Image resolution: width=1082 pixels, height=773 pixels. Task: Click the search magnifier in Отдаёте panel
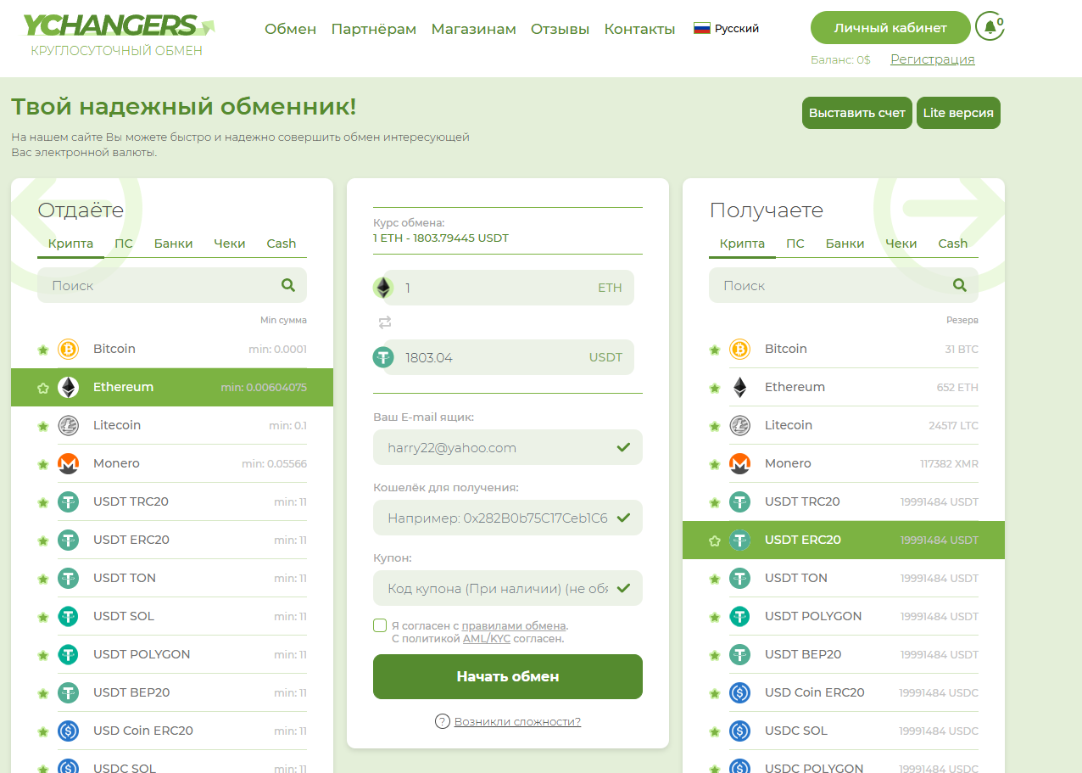(288, 286)
